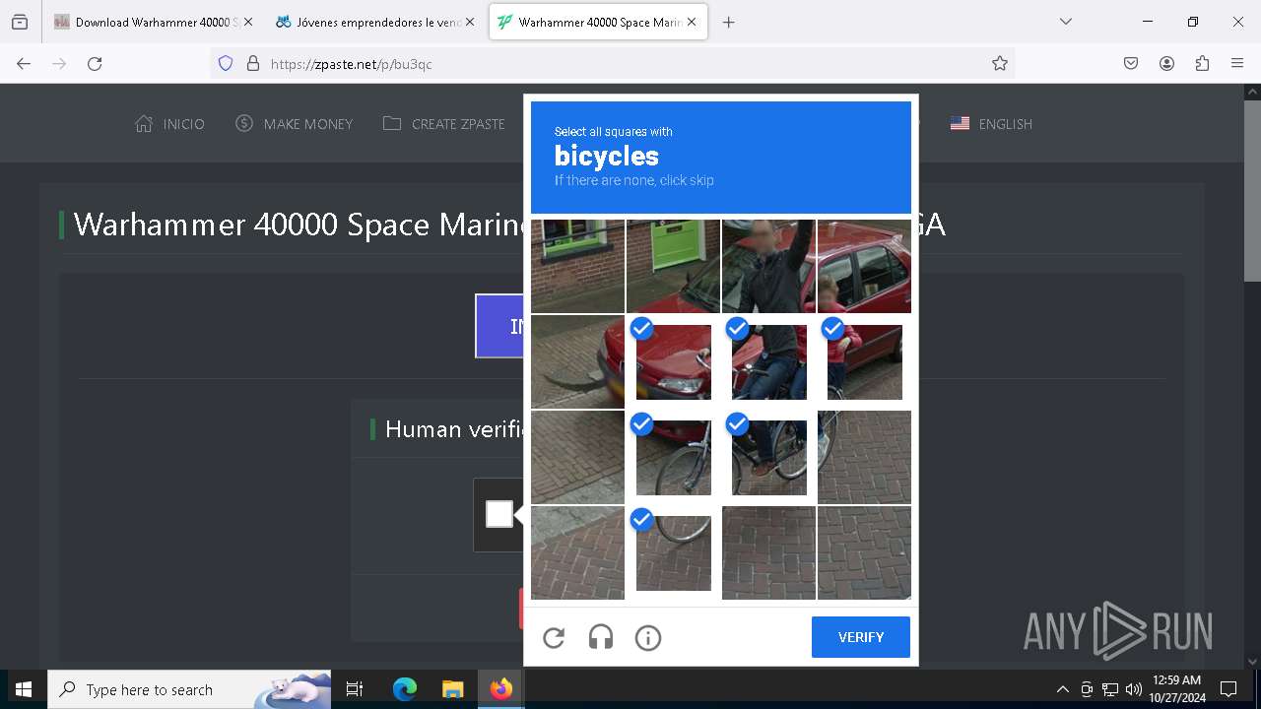This screenshot has width=1261, height=709.
Task: Reload the current page
Action: (95, 63)
